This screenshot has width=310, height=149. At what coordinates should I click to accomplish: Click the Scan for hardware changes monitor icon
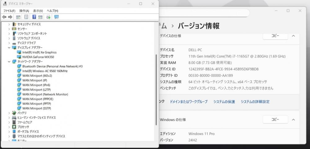pyautogui.click(x=56, y=17)
